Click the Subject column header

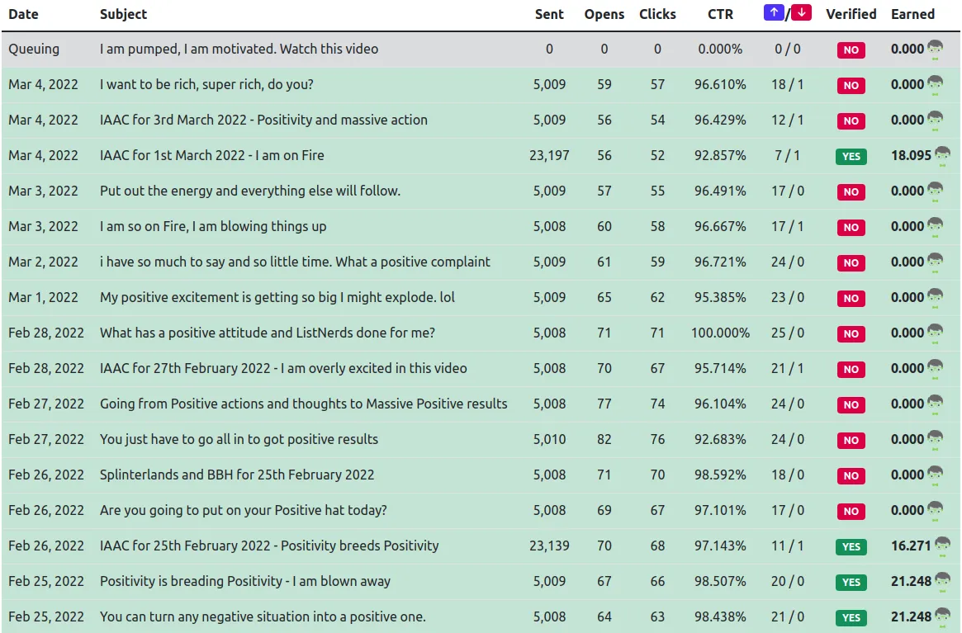pyautogui.click(x=123, y=14)
